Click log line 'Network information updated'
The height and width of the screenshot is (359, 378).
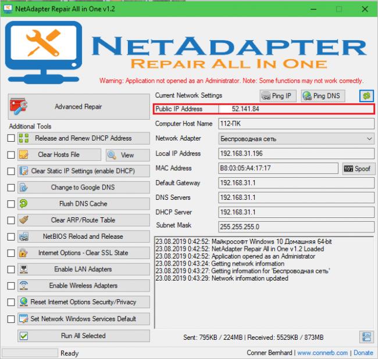pyautogui.click(x=222, y=278)
